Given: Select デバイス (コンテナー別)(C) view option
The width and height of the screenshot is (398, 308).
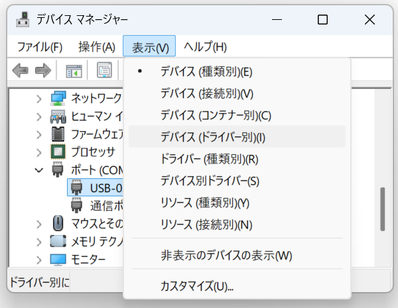Looking at the screenshot, I should (x=237, y=115).
